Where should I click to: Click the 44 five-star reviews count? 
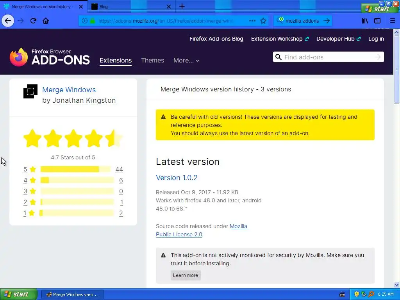(119, 170)
